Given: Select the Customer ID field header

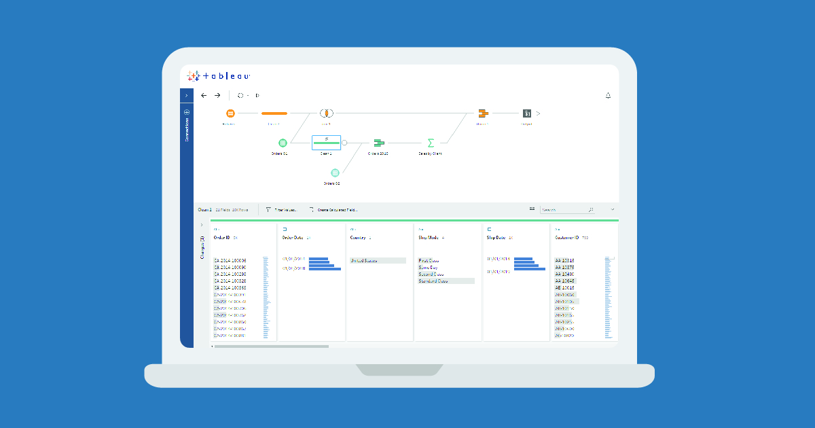Looking at the screenshot, I should (x=566, y=238).
